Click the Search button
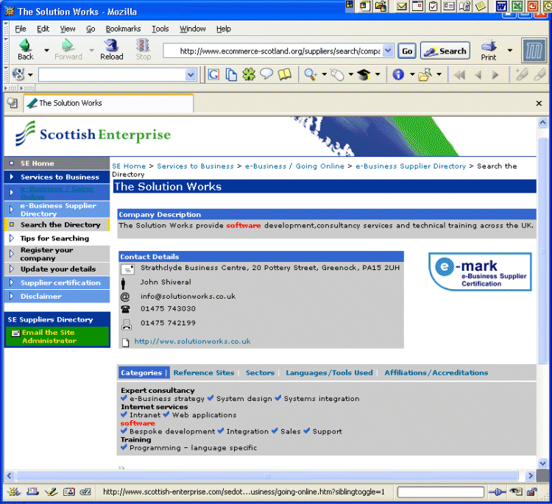The width and height of the screenshot is (552, 504). tap(445, 51)
